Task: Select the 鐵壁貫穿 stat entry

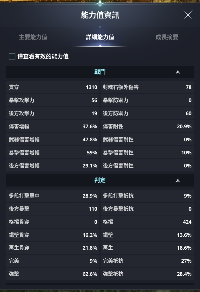Action: tap(53, 235)
